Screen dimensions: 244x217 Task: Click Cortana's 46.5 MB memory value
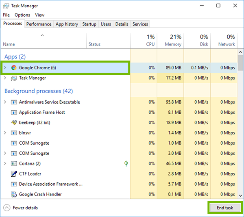tap(174, 163)
